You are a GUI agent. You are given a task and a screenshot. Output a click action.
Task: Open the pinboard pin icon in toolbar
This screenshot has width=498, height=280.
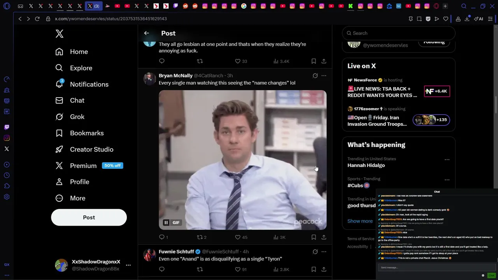click(x=410, y=19)
